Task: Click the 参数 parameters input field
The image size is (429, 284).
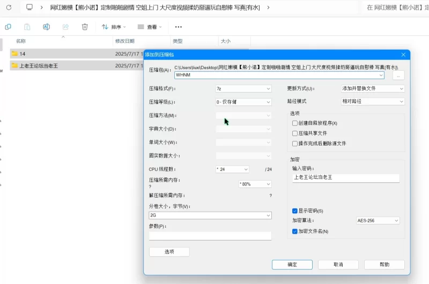Action: click(210, 236)
